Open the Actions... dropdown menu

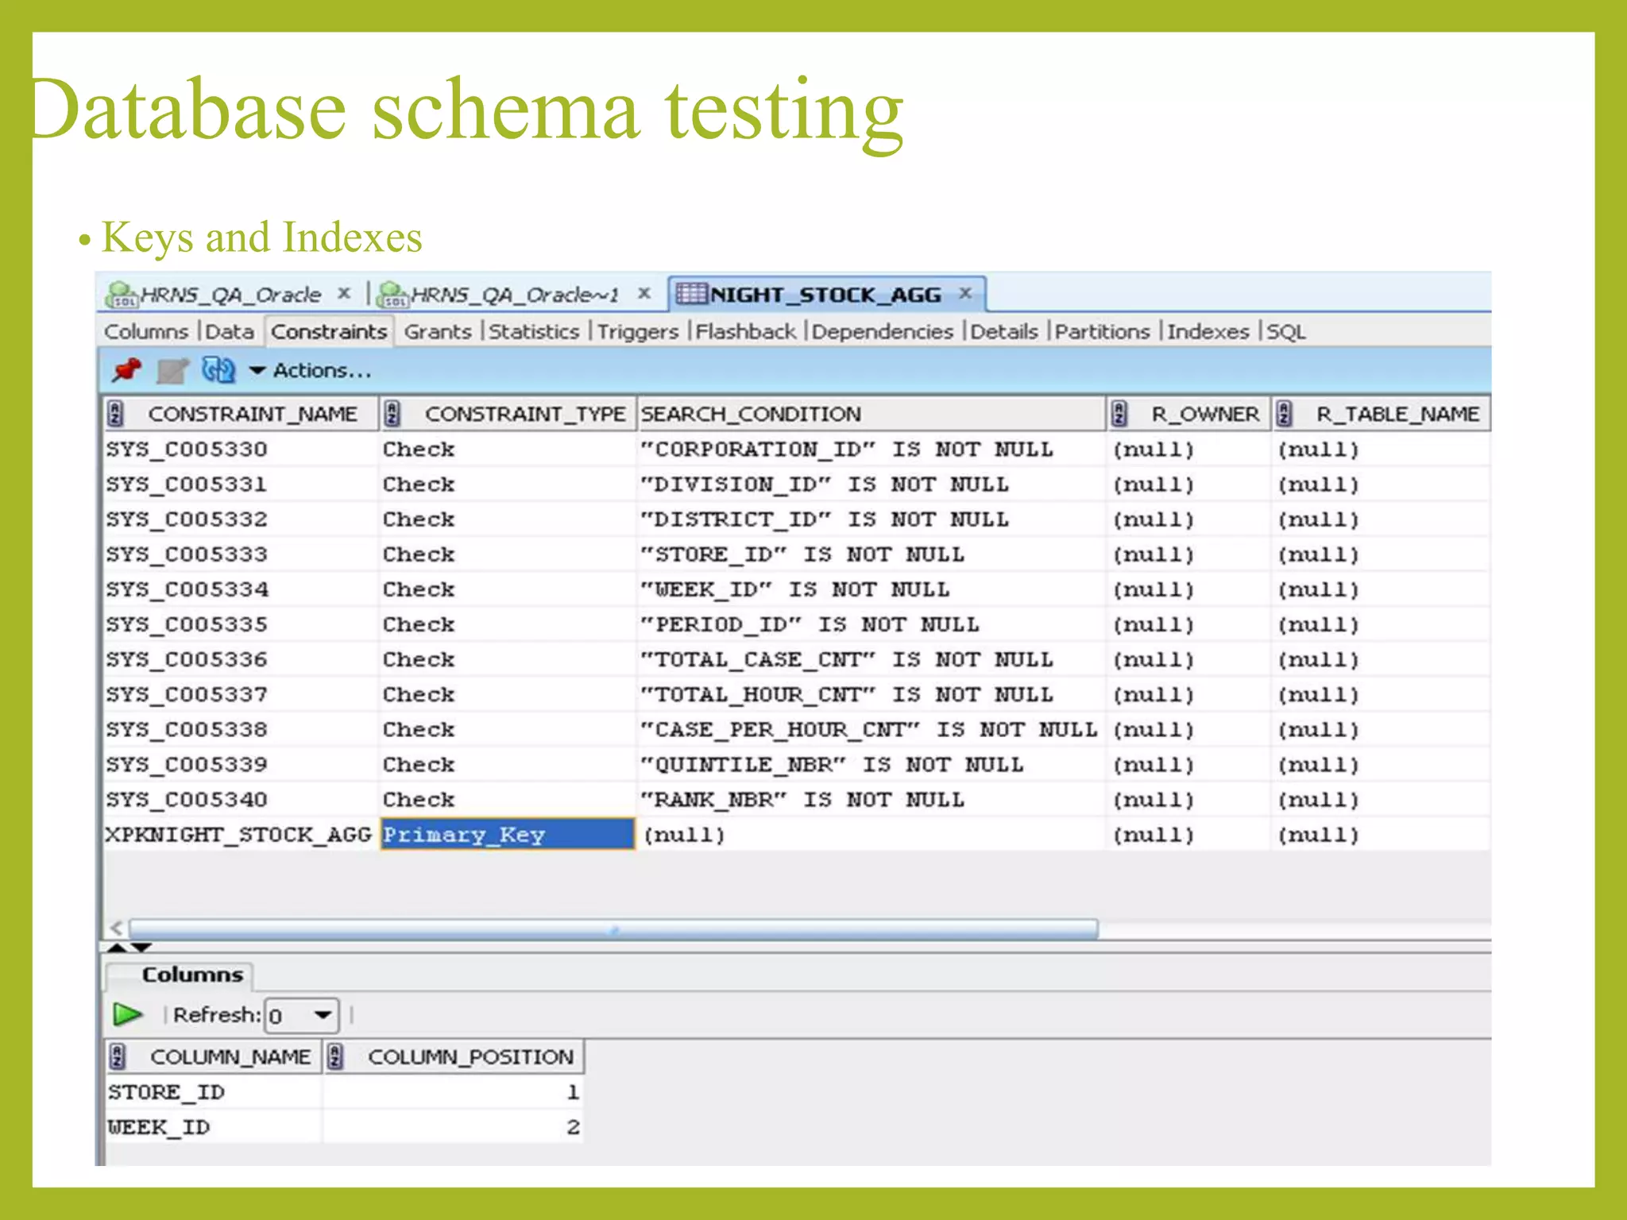[311, 371]
